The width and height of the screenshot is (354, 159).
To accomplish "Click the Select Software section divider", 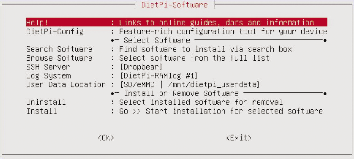I will (x=218, y=41).
